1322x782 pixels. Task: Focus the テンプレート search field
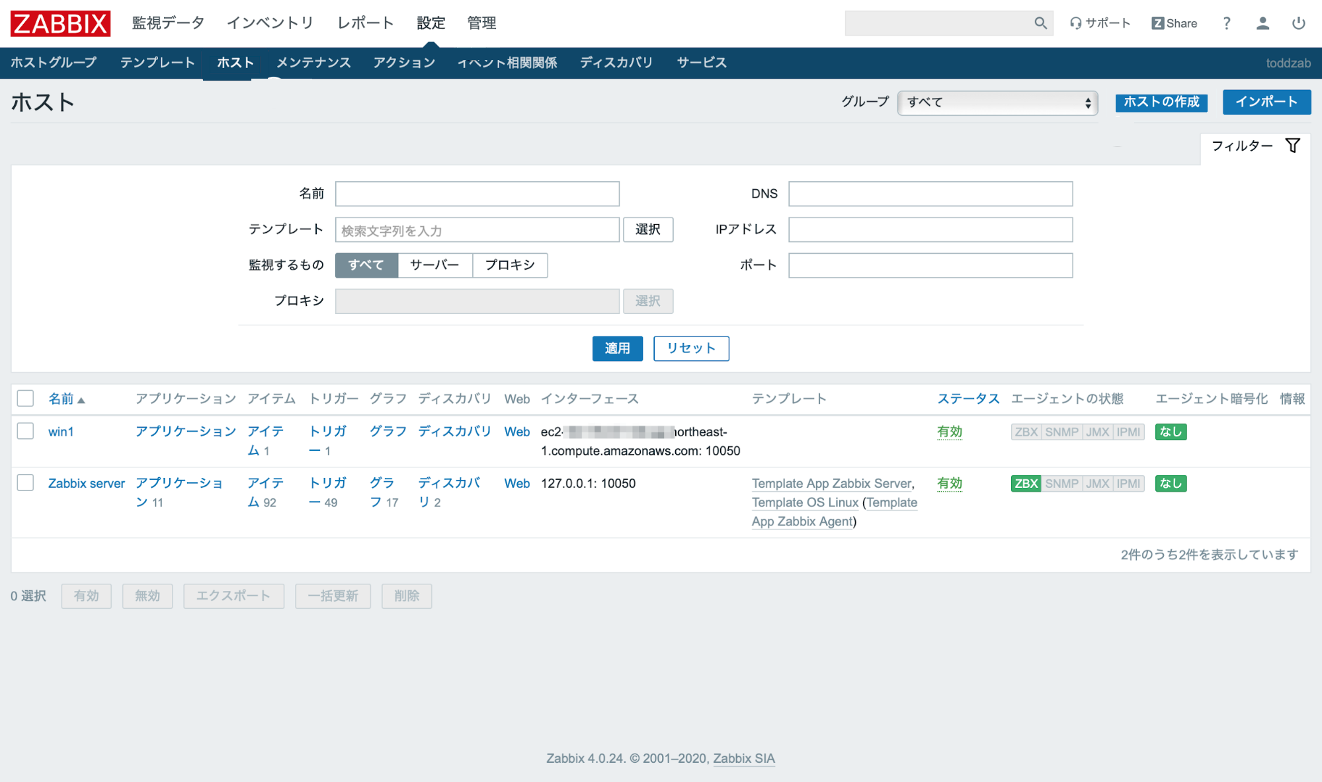pyautogui.click(x=477, y=229)
